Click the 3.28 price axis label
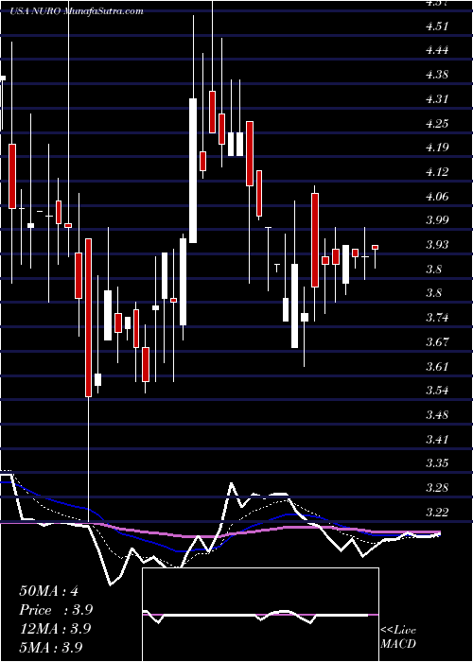 [x=436, y=488]
